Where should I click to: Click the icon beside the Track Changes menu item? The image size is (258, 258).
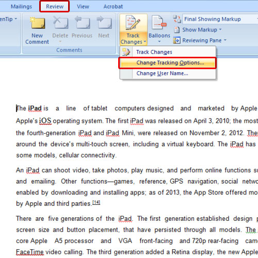126,52
